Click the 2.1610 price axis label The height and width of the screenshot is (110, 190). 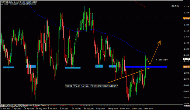187,37
